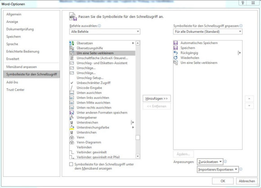The height and width of the screenshot is (188, 261).
Task: Click the command list scrollbar thumb
Action: click(138, 138)
